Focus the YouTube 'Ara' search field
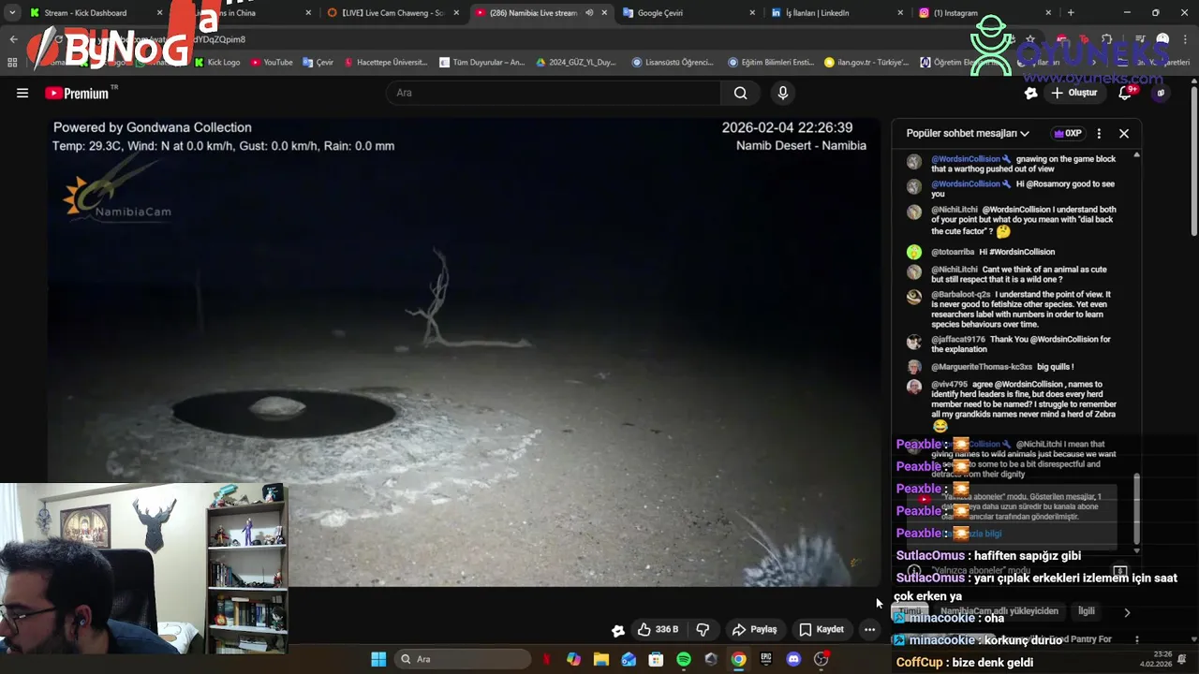The height and width of the screenshot is (674, 1199). pyautogui.click(x=553, y=93)
